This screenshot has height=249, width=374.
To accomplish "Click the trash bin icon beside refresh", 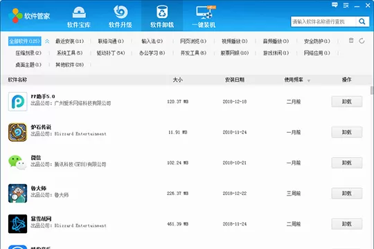I will [351, 40].
